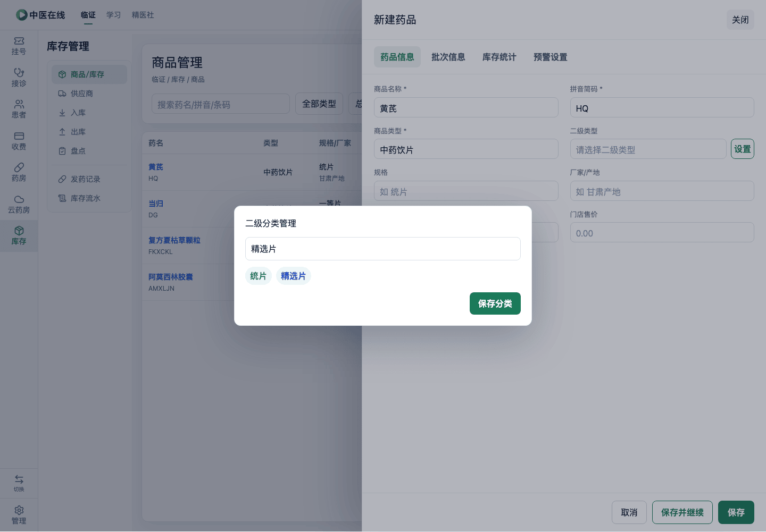Select the 预警设置 tab

click(x=551, y=57)
